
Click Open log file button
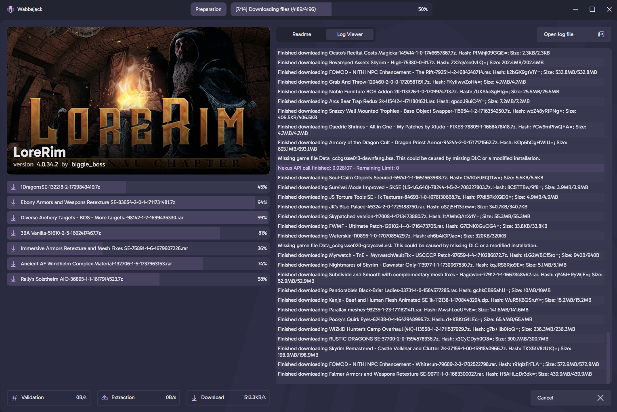tap(574, 34)
